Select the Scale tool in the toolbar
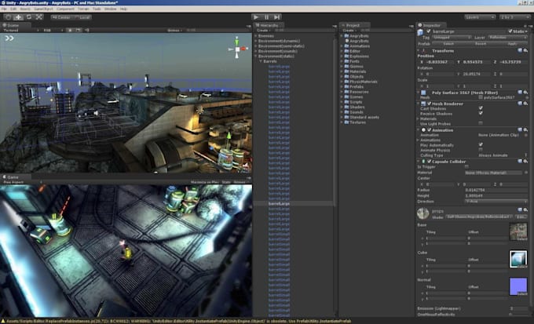The height and width of the screenshot is (324, 534). click(x=39, y=16)
